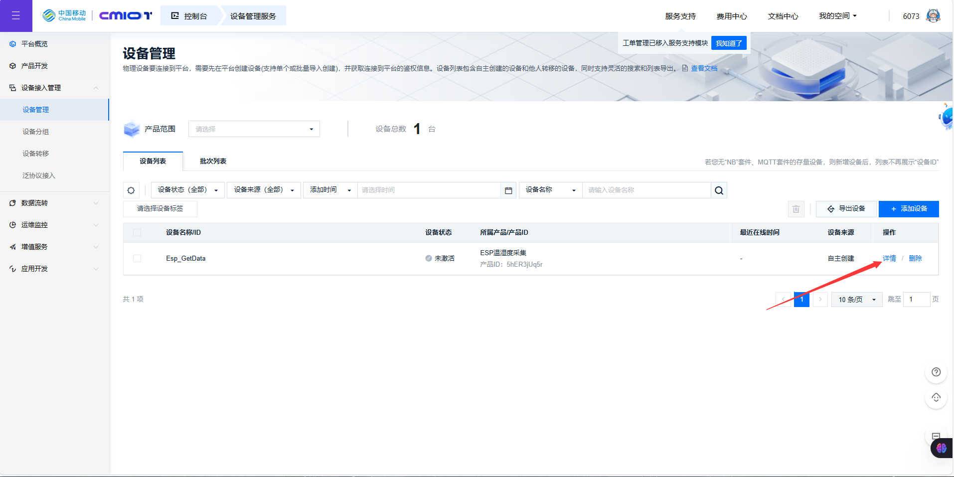This screenshot has height=477, width=954.
Task: Open the 文档中心 menu item
Action: (782, 15)
